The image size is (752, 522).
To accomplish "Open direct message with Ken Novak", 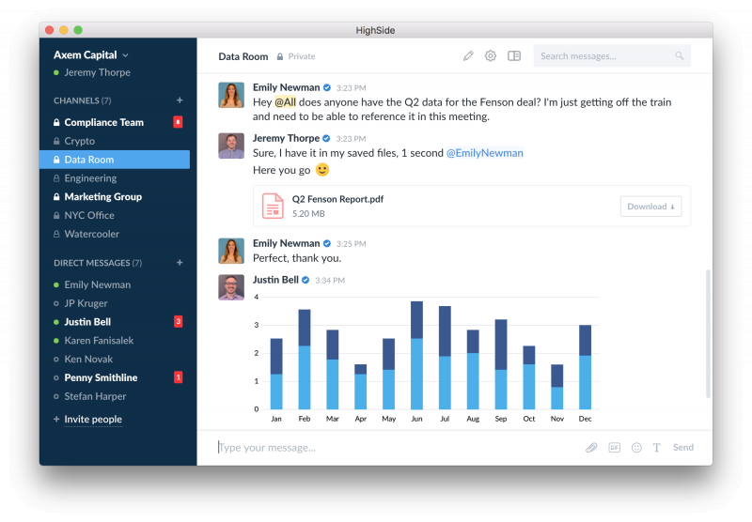I will [x=114, y=360].
